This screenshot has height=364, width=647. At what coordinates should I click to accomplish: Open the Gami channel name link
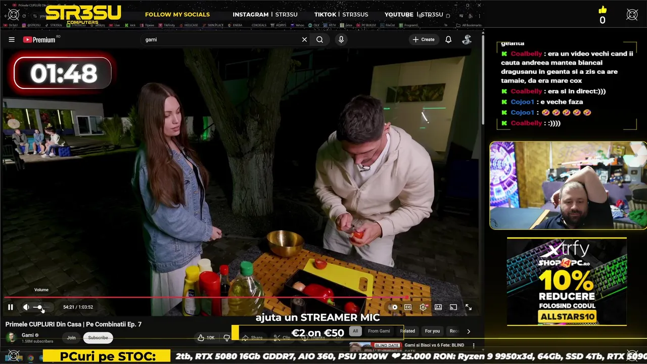27,335
